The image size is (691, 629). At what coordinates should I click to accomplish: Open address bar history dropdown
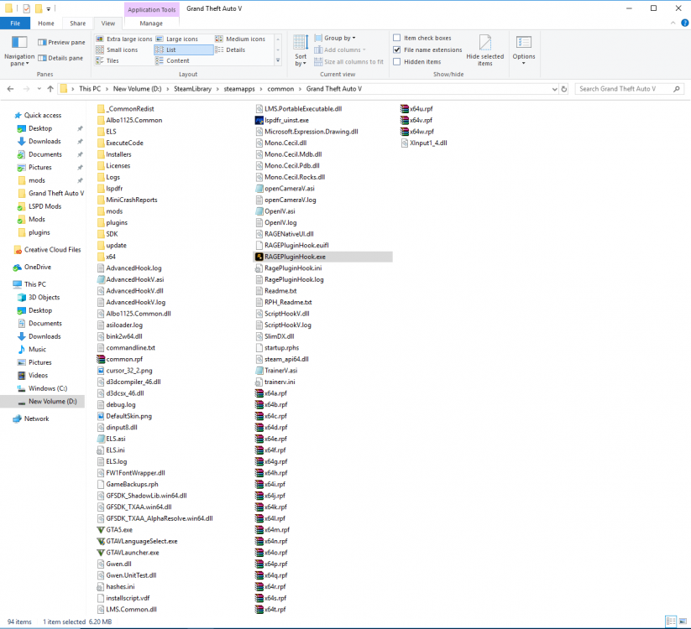[x=554, y=89]
